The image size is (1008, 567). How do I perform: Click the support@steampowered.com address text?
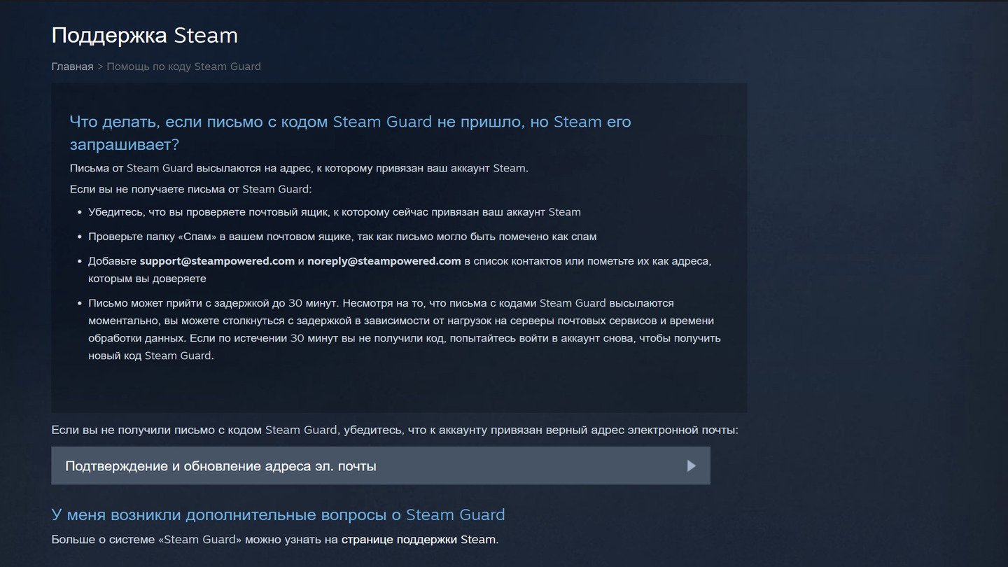point(217,261)
